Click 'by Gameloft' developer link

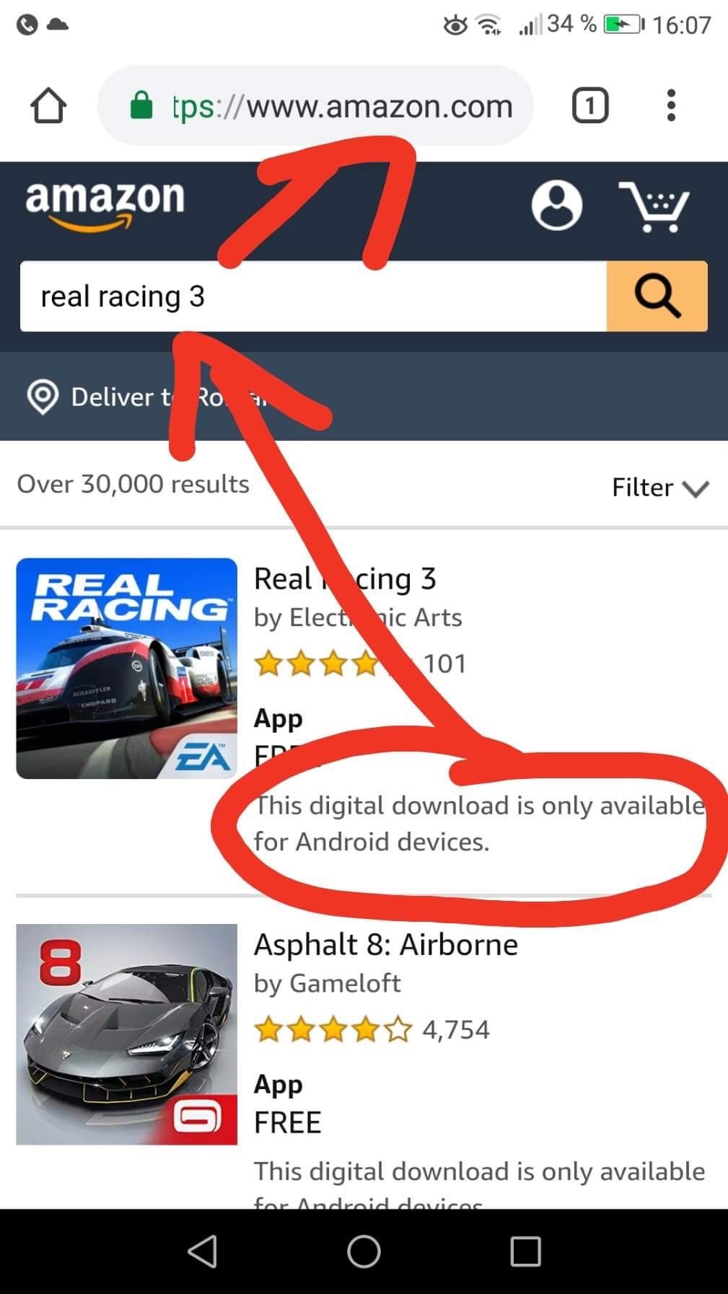click(x=327, y=984)
